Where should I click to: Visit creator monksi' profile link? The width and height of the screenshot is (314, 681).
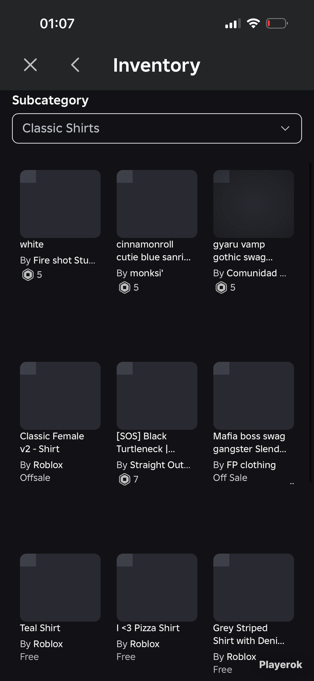[x=147, y=273]
